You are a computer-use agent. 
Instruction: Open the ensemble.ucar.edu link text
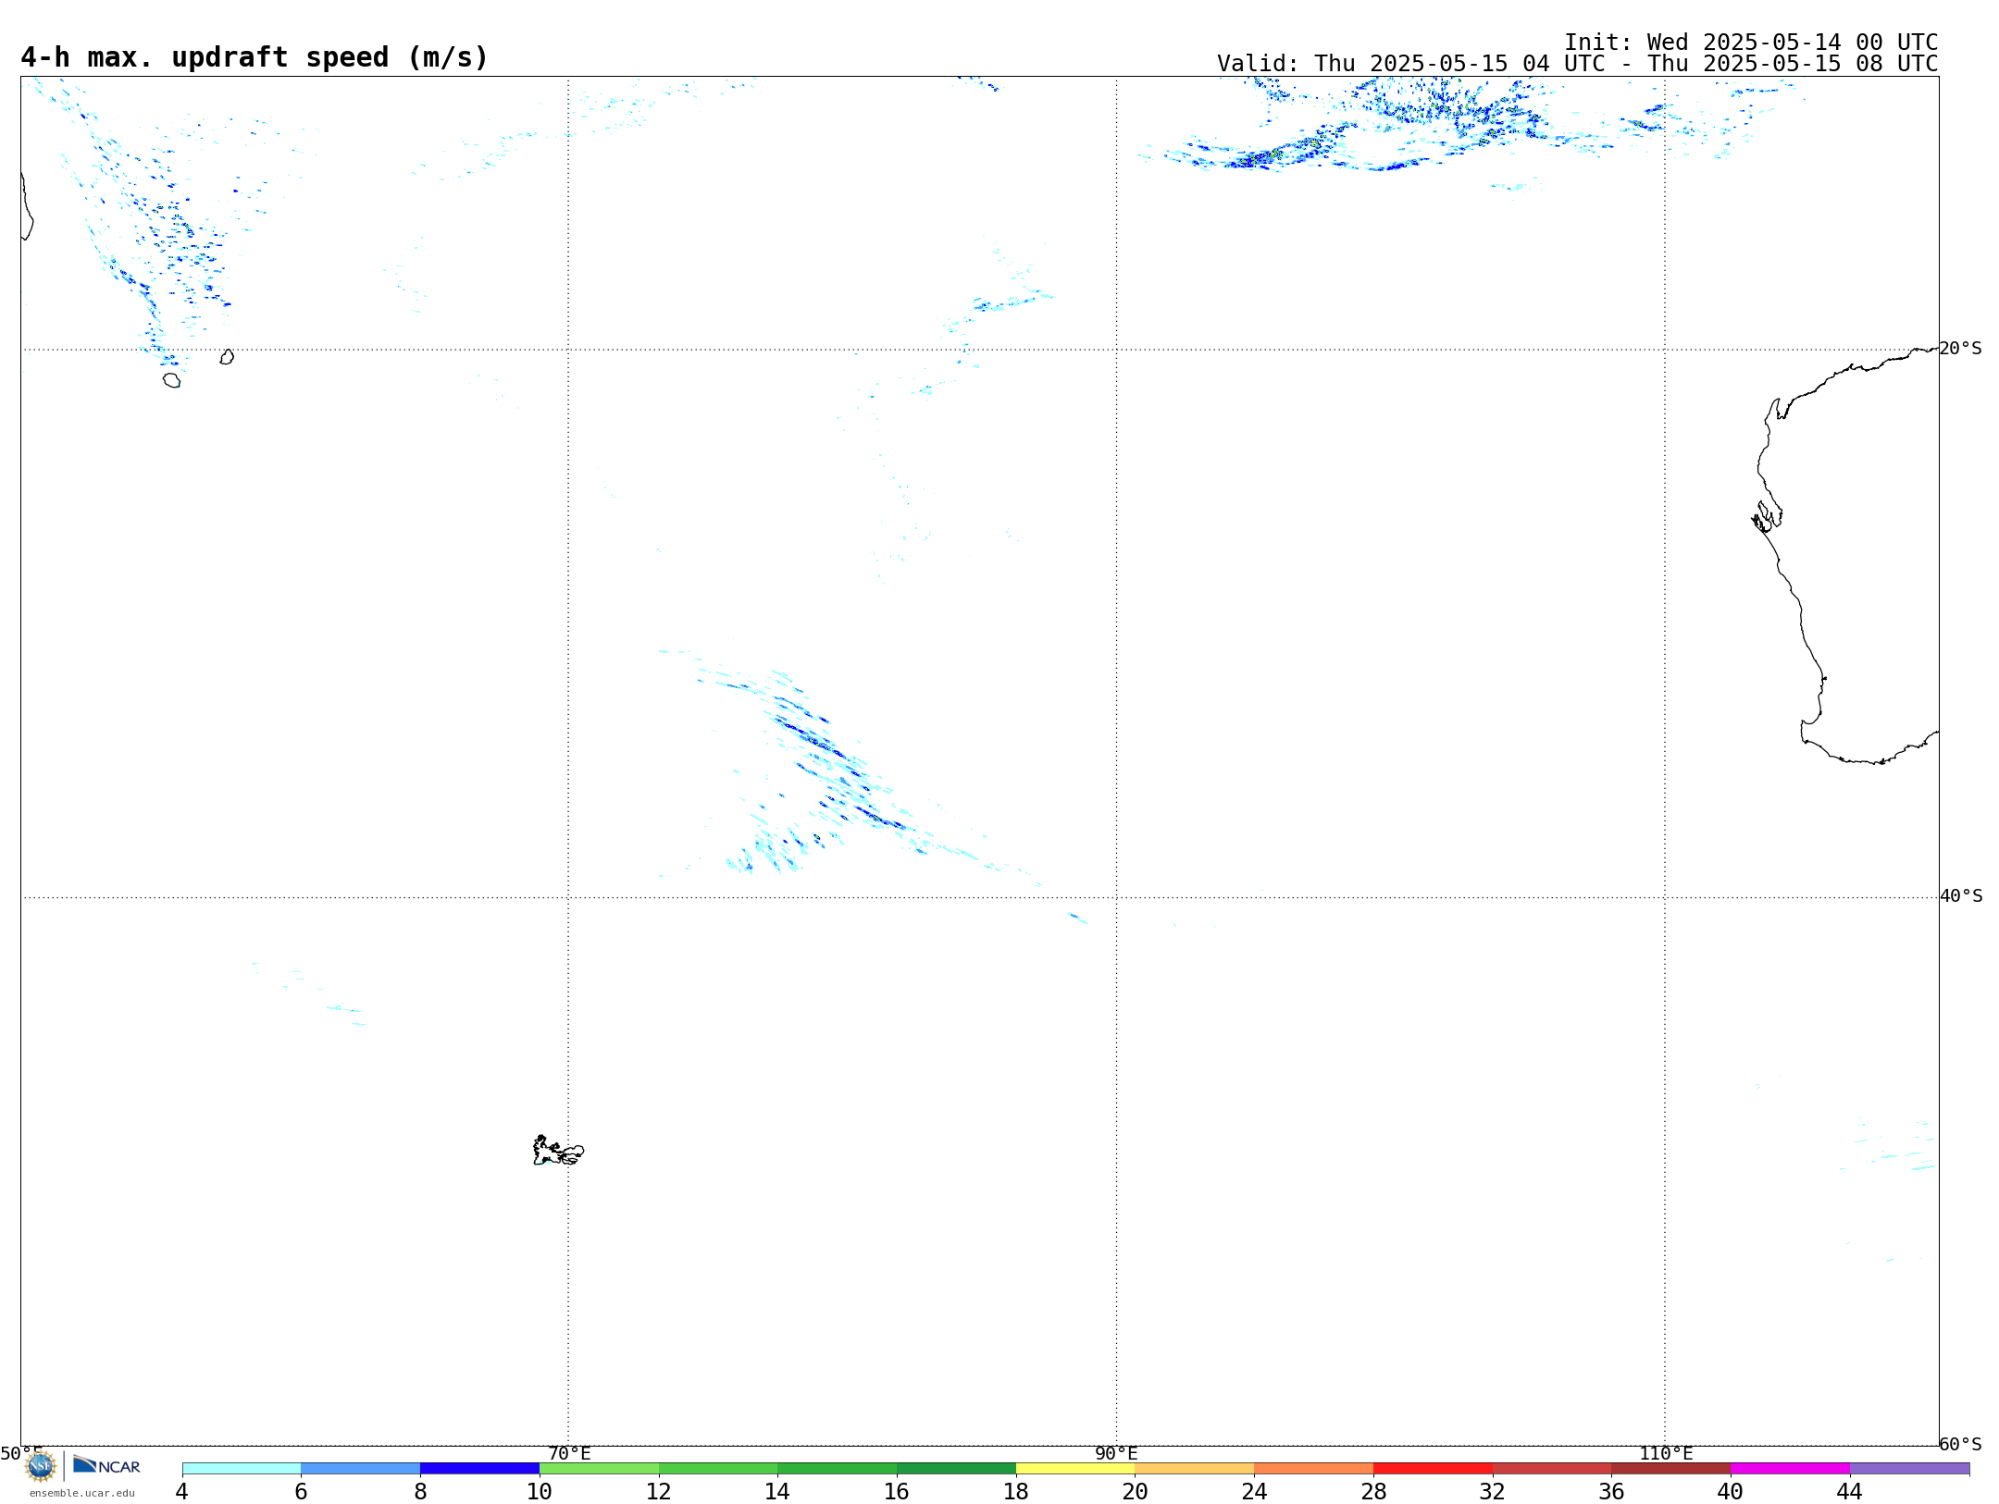(x=82, y=1493)
